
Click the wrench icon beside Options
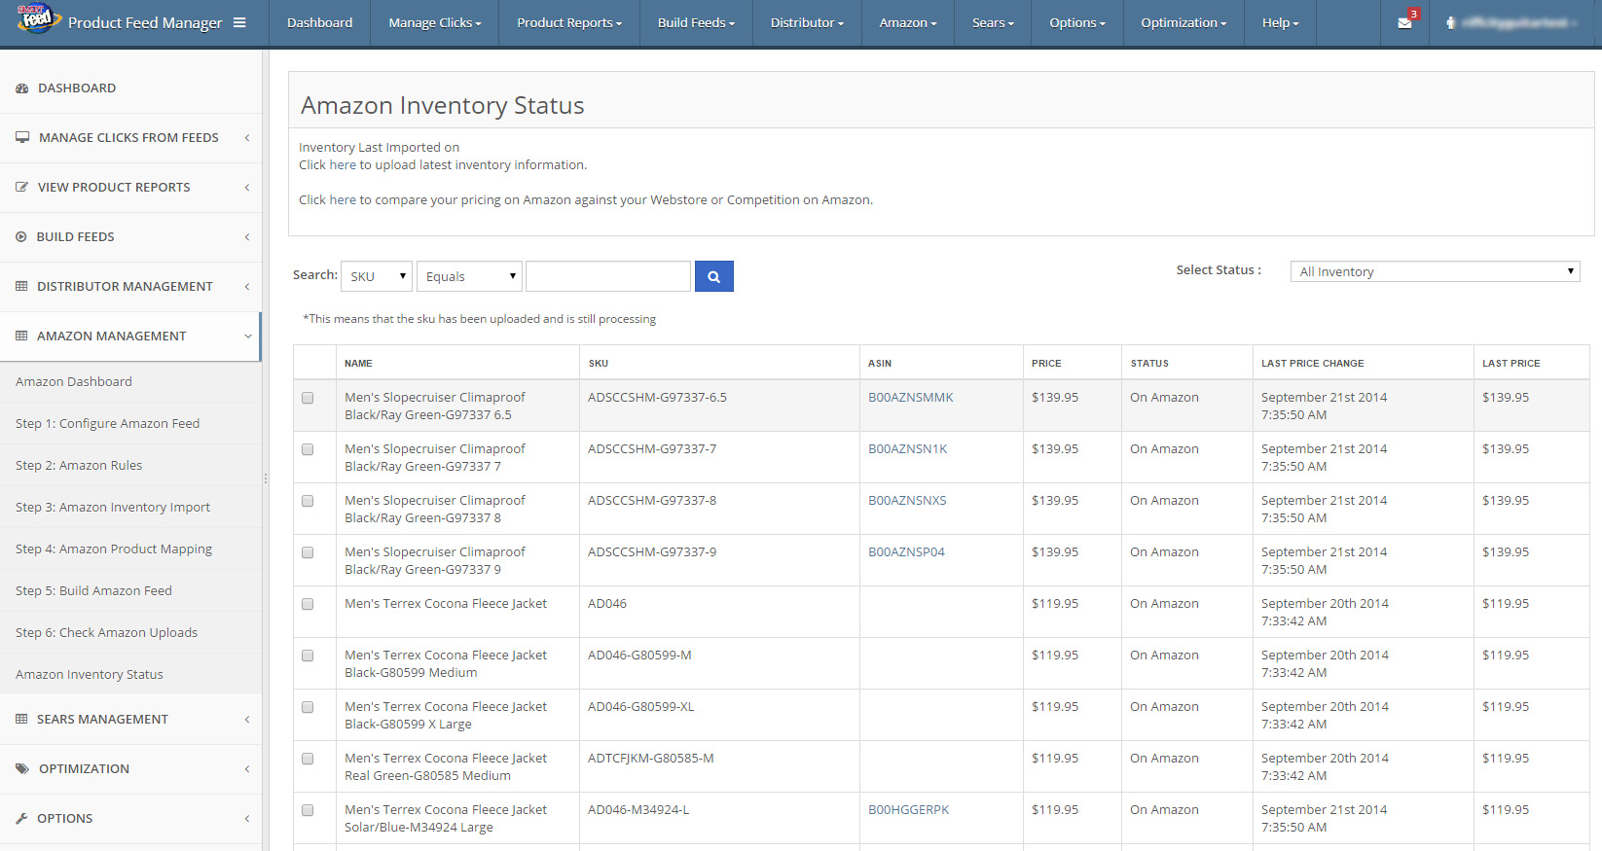pos(21,819)
